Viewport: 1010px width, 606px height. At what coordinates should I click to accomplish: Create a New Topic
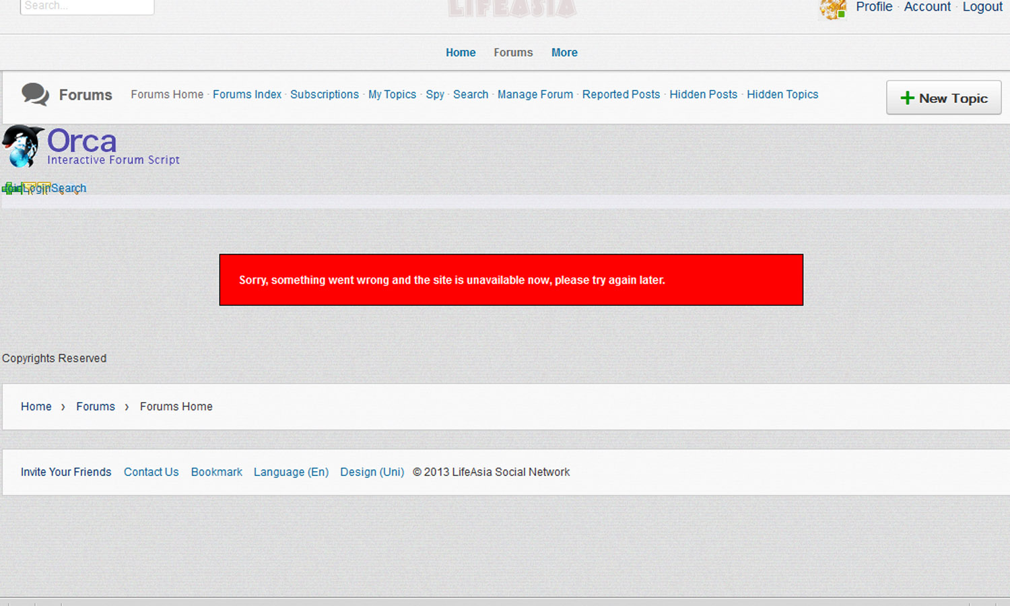pos(943,98)
